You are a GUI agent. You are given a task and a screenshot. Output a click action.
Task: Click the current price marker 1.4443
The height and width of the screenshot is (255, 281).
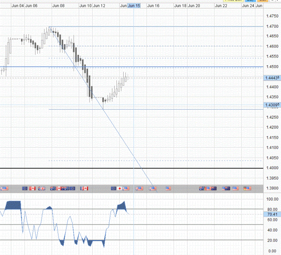click(x=272, y=78)
